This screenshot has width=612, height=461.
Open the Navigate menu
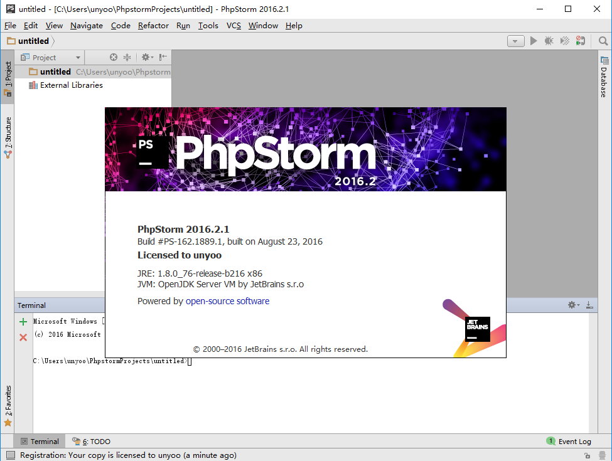point(86,26)
